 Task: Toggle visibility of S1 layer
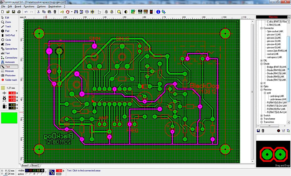pos(31,170)
